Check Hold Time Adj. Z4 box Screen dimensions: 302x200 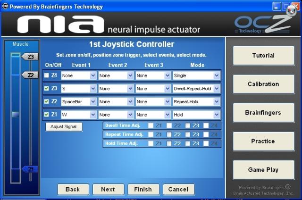coord(206,143)
